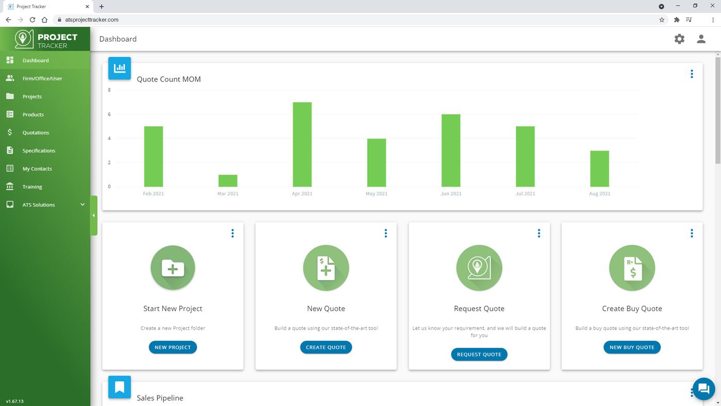The height and width of the screenshot is (406, 721).
Task: Click the Mar 2021 bar in chart
Action: pos(228,181)
